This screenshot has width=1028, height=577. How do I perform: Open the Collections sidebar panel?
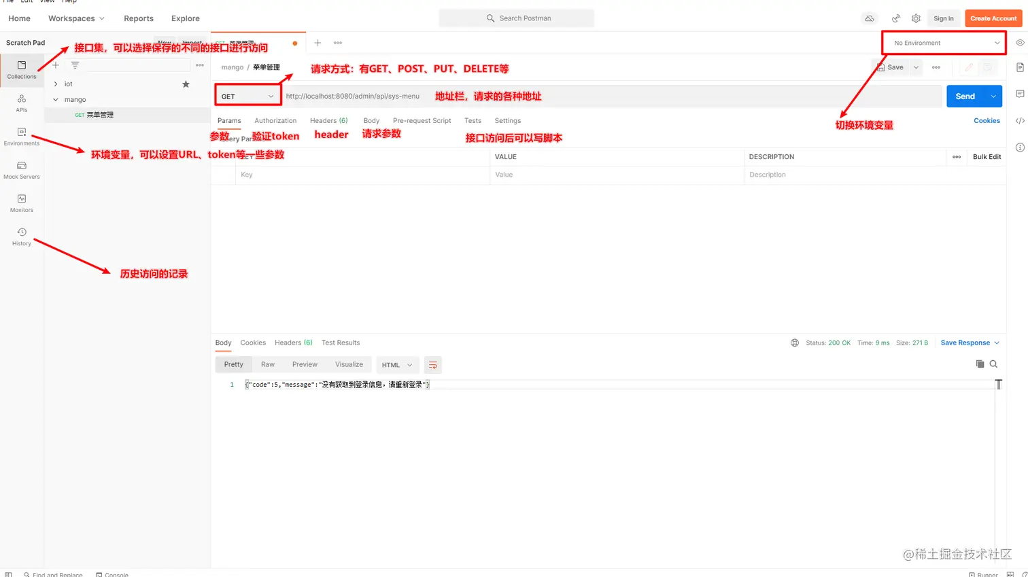coord(22,70)
